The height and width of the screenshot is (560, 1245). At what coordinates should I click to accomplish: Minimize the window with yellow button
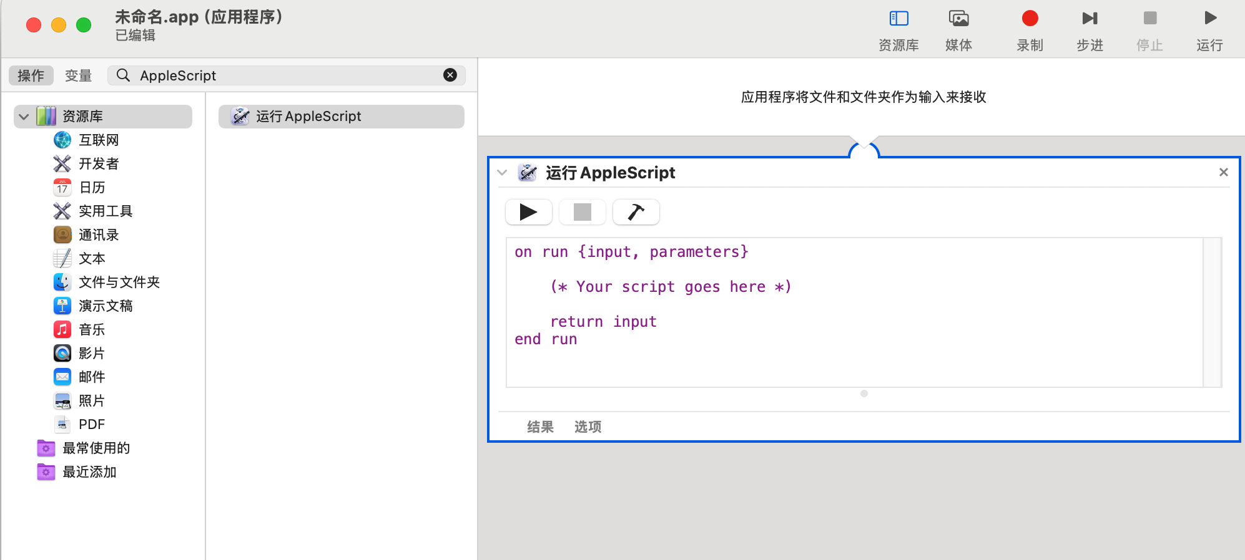pyautogui.click(x=59, y=25)
